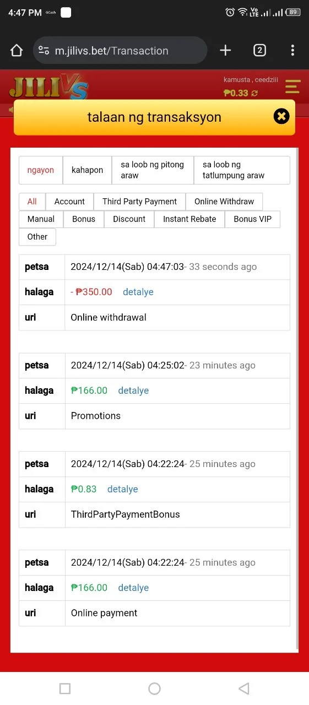309x705 pixels.
Task: Open detalye for the ₱350.00 withdrawal
Action: pyautogui.click(x=138, y=292)
